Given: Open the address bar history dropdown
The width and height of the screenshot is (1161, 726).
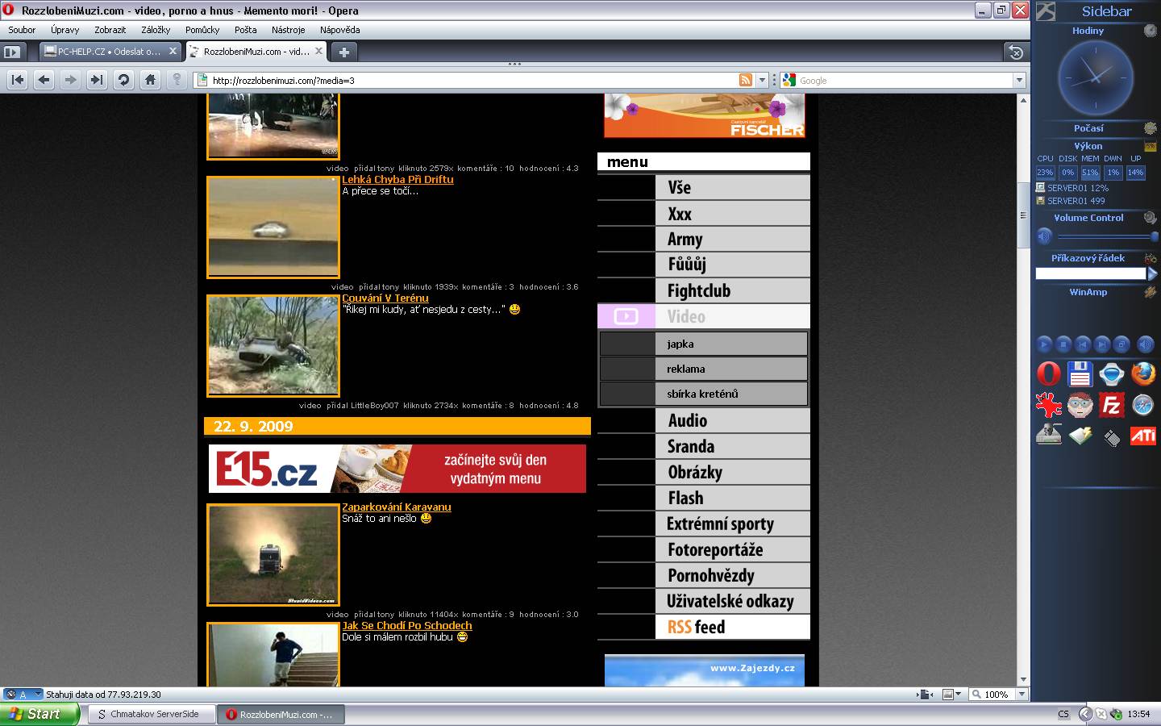Looking at the screenshot, I should [762, 80].
